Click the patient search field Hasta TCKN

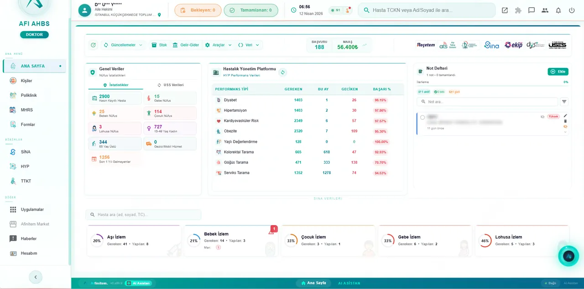pos(427,10)
